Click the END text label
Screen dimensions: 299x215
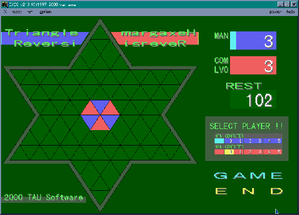click(249, 191)
